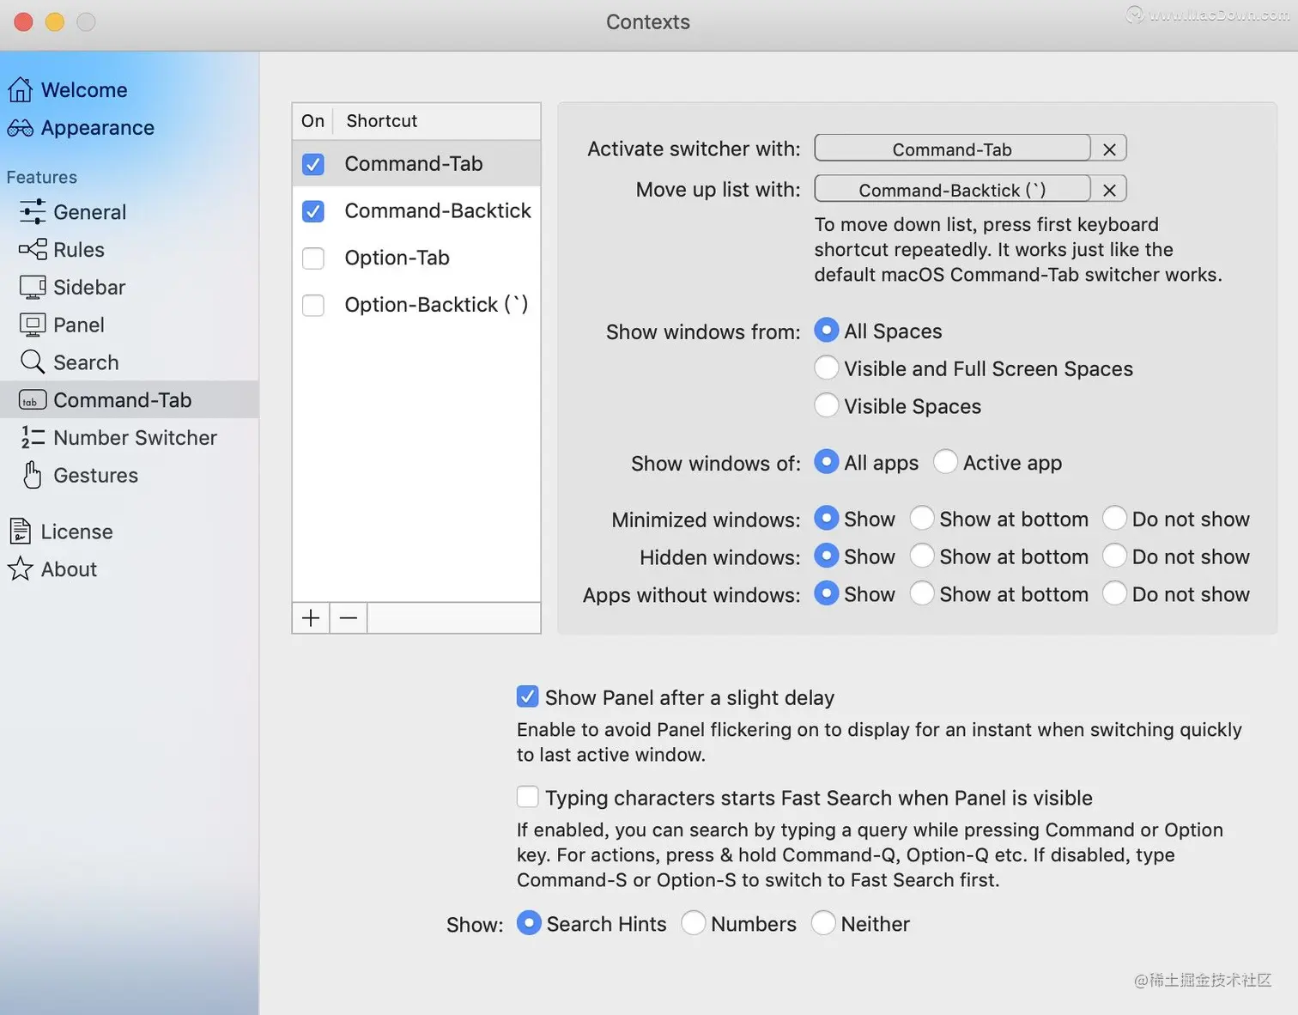Open the Panel settings page

click(79, 325)
